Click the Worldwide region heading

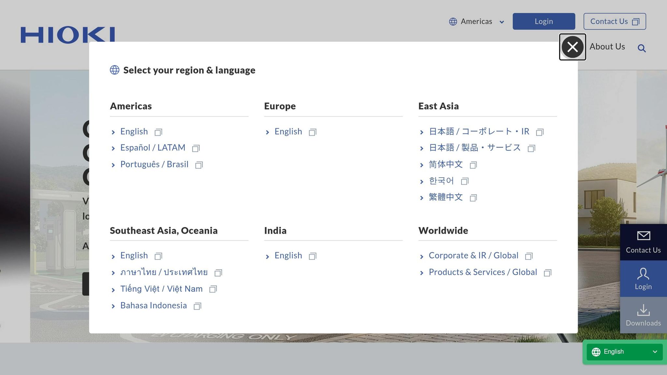click(x=443, y=230)
